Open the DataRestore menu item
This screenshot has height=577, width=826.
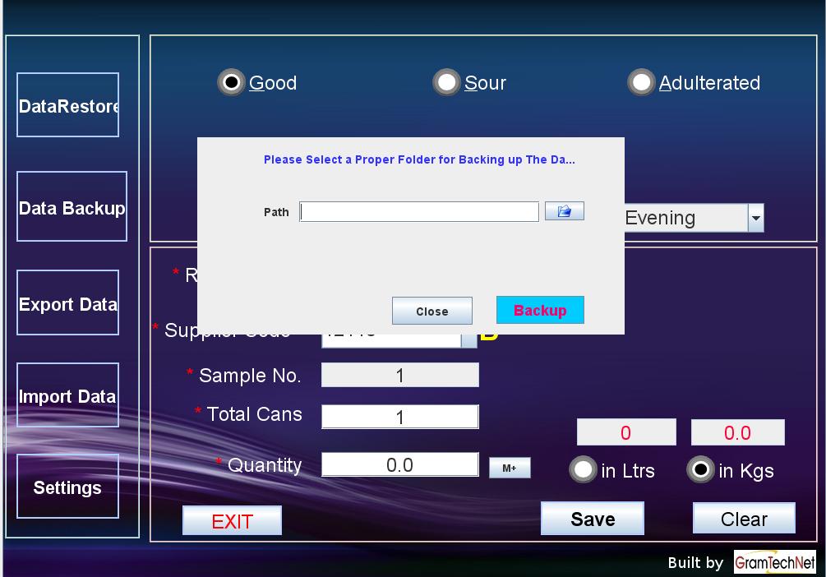click(68, 105)
